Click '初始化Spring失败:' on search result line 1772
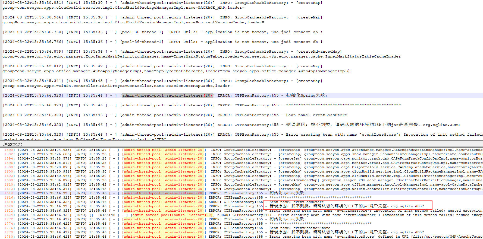This screenshot has width=483, height=239. 288,219
